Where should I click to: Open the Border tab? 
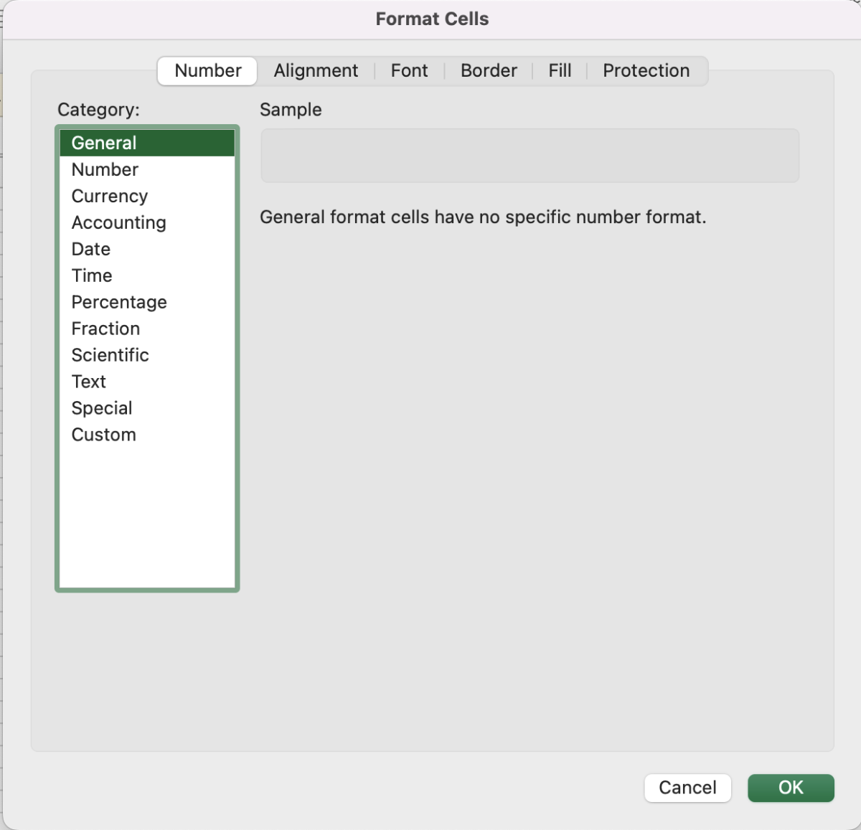pyautogui.click(x=489, y=70)
